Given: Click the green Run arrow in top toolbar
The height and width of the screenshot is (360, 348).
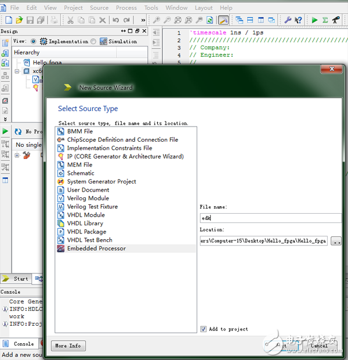Looking at the screenshot, I should pyautogui.click(x=314, y=20).
